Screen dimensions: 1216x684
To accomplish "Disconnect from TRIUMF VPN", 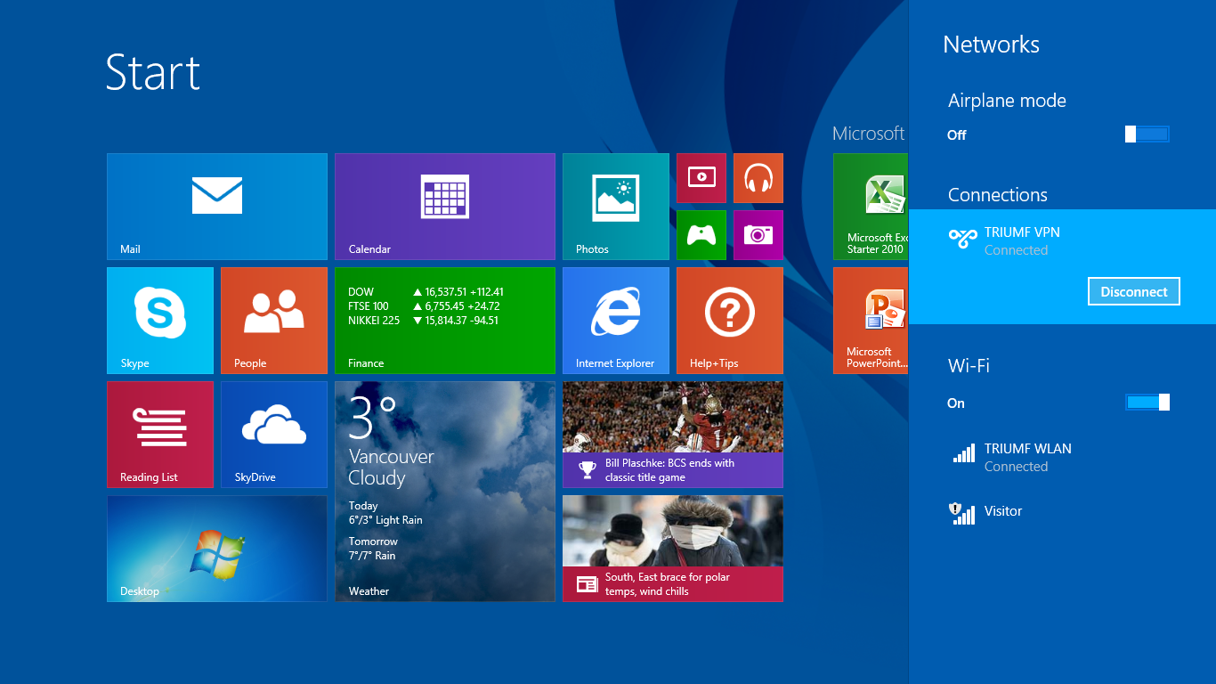I will pyautogui.click(x=1133, y=291).
